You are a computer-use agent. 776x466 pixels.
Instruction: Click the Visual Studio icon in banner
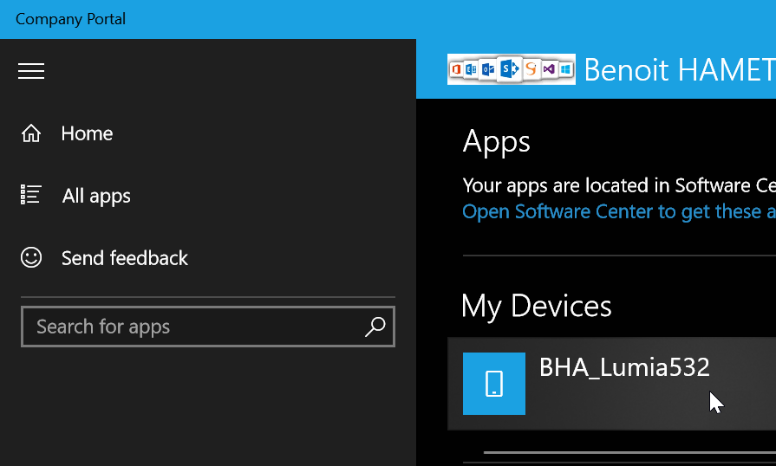(x=549, y=69)
